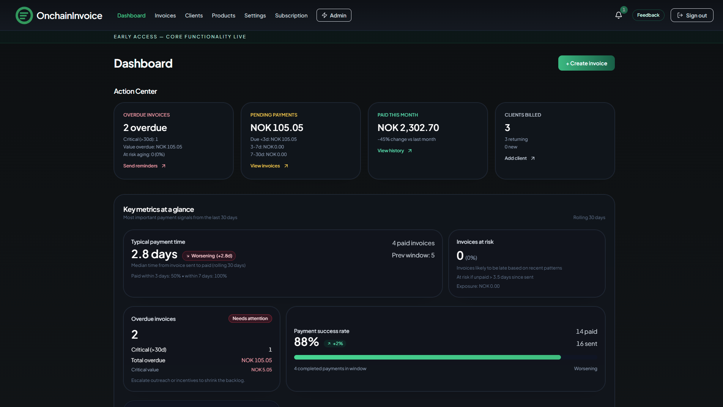
Task: Click the arrow icon next to Add client
Action: point(532,158)
